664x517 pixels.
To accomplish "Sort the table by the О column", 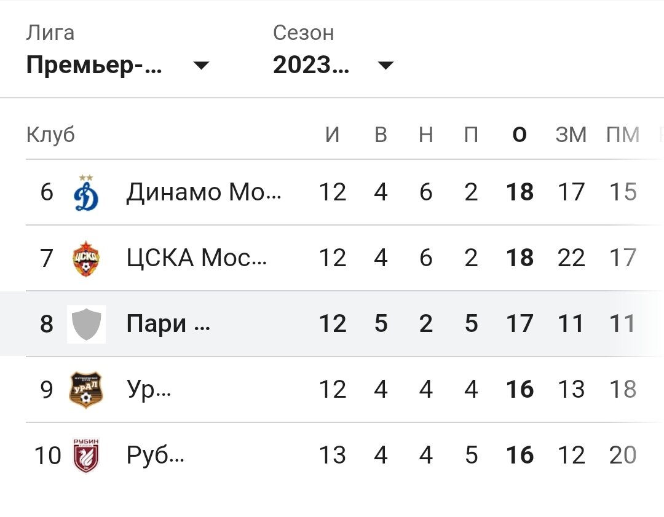I will pos(520,134).
